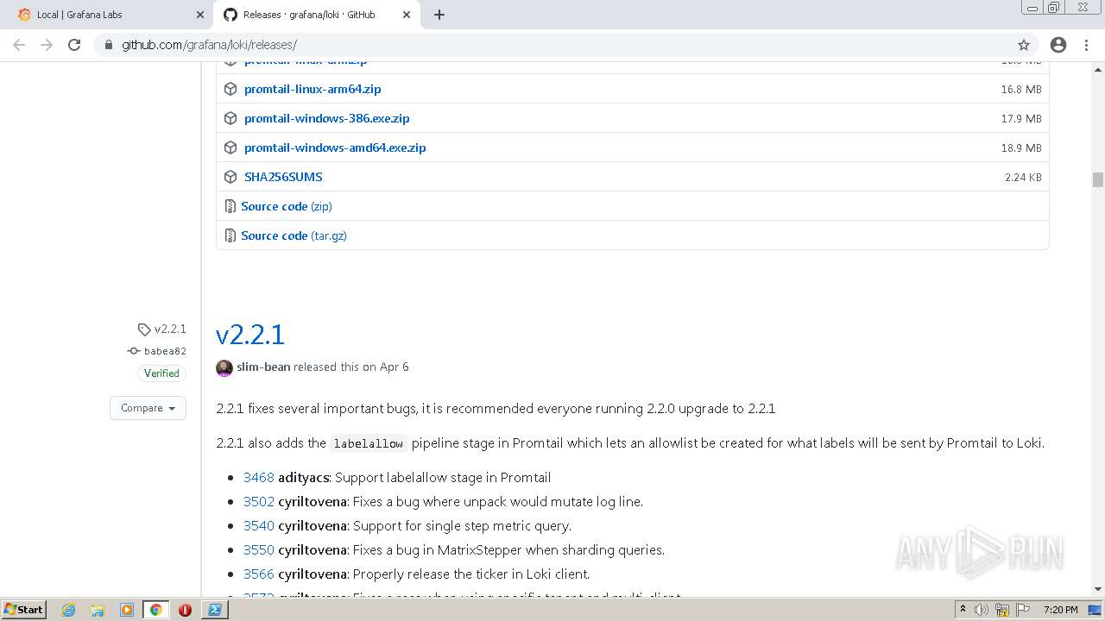Close the Local | Grafana Labs tab
Image resolution: width=1105 pixels, height=621 pixels.
(x=199, y=15)
